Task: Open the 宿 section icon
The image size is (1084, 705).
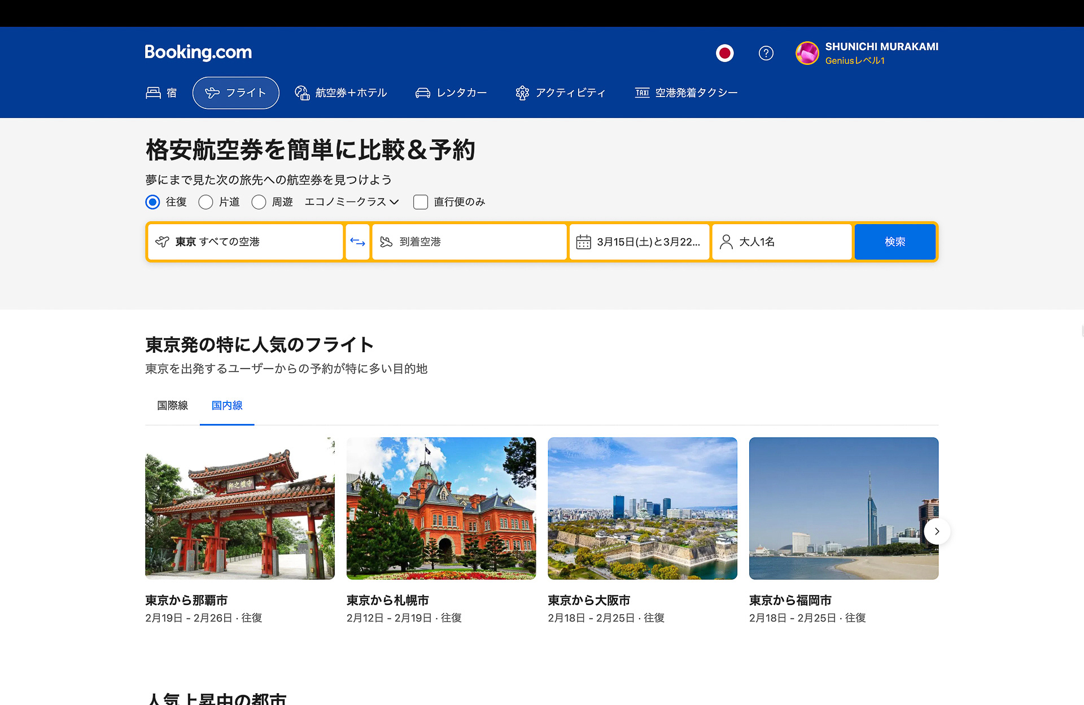Action: 154,93
